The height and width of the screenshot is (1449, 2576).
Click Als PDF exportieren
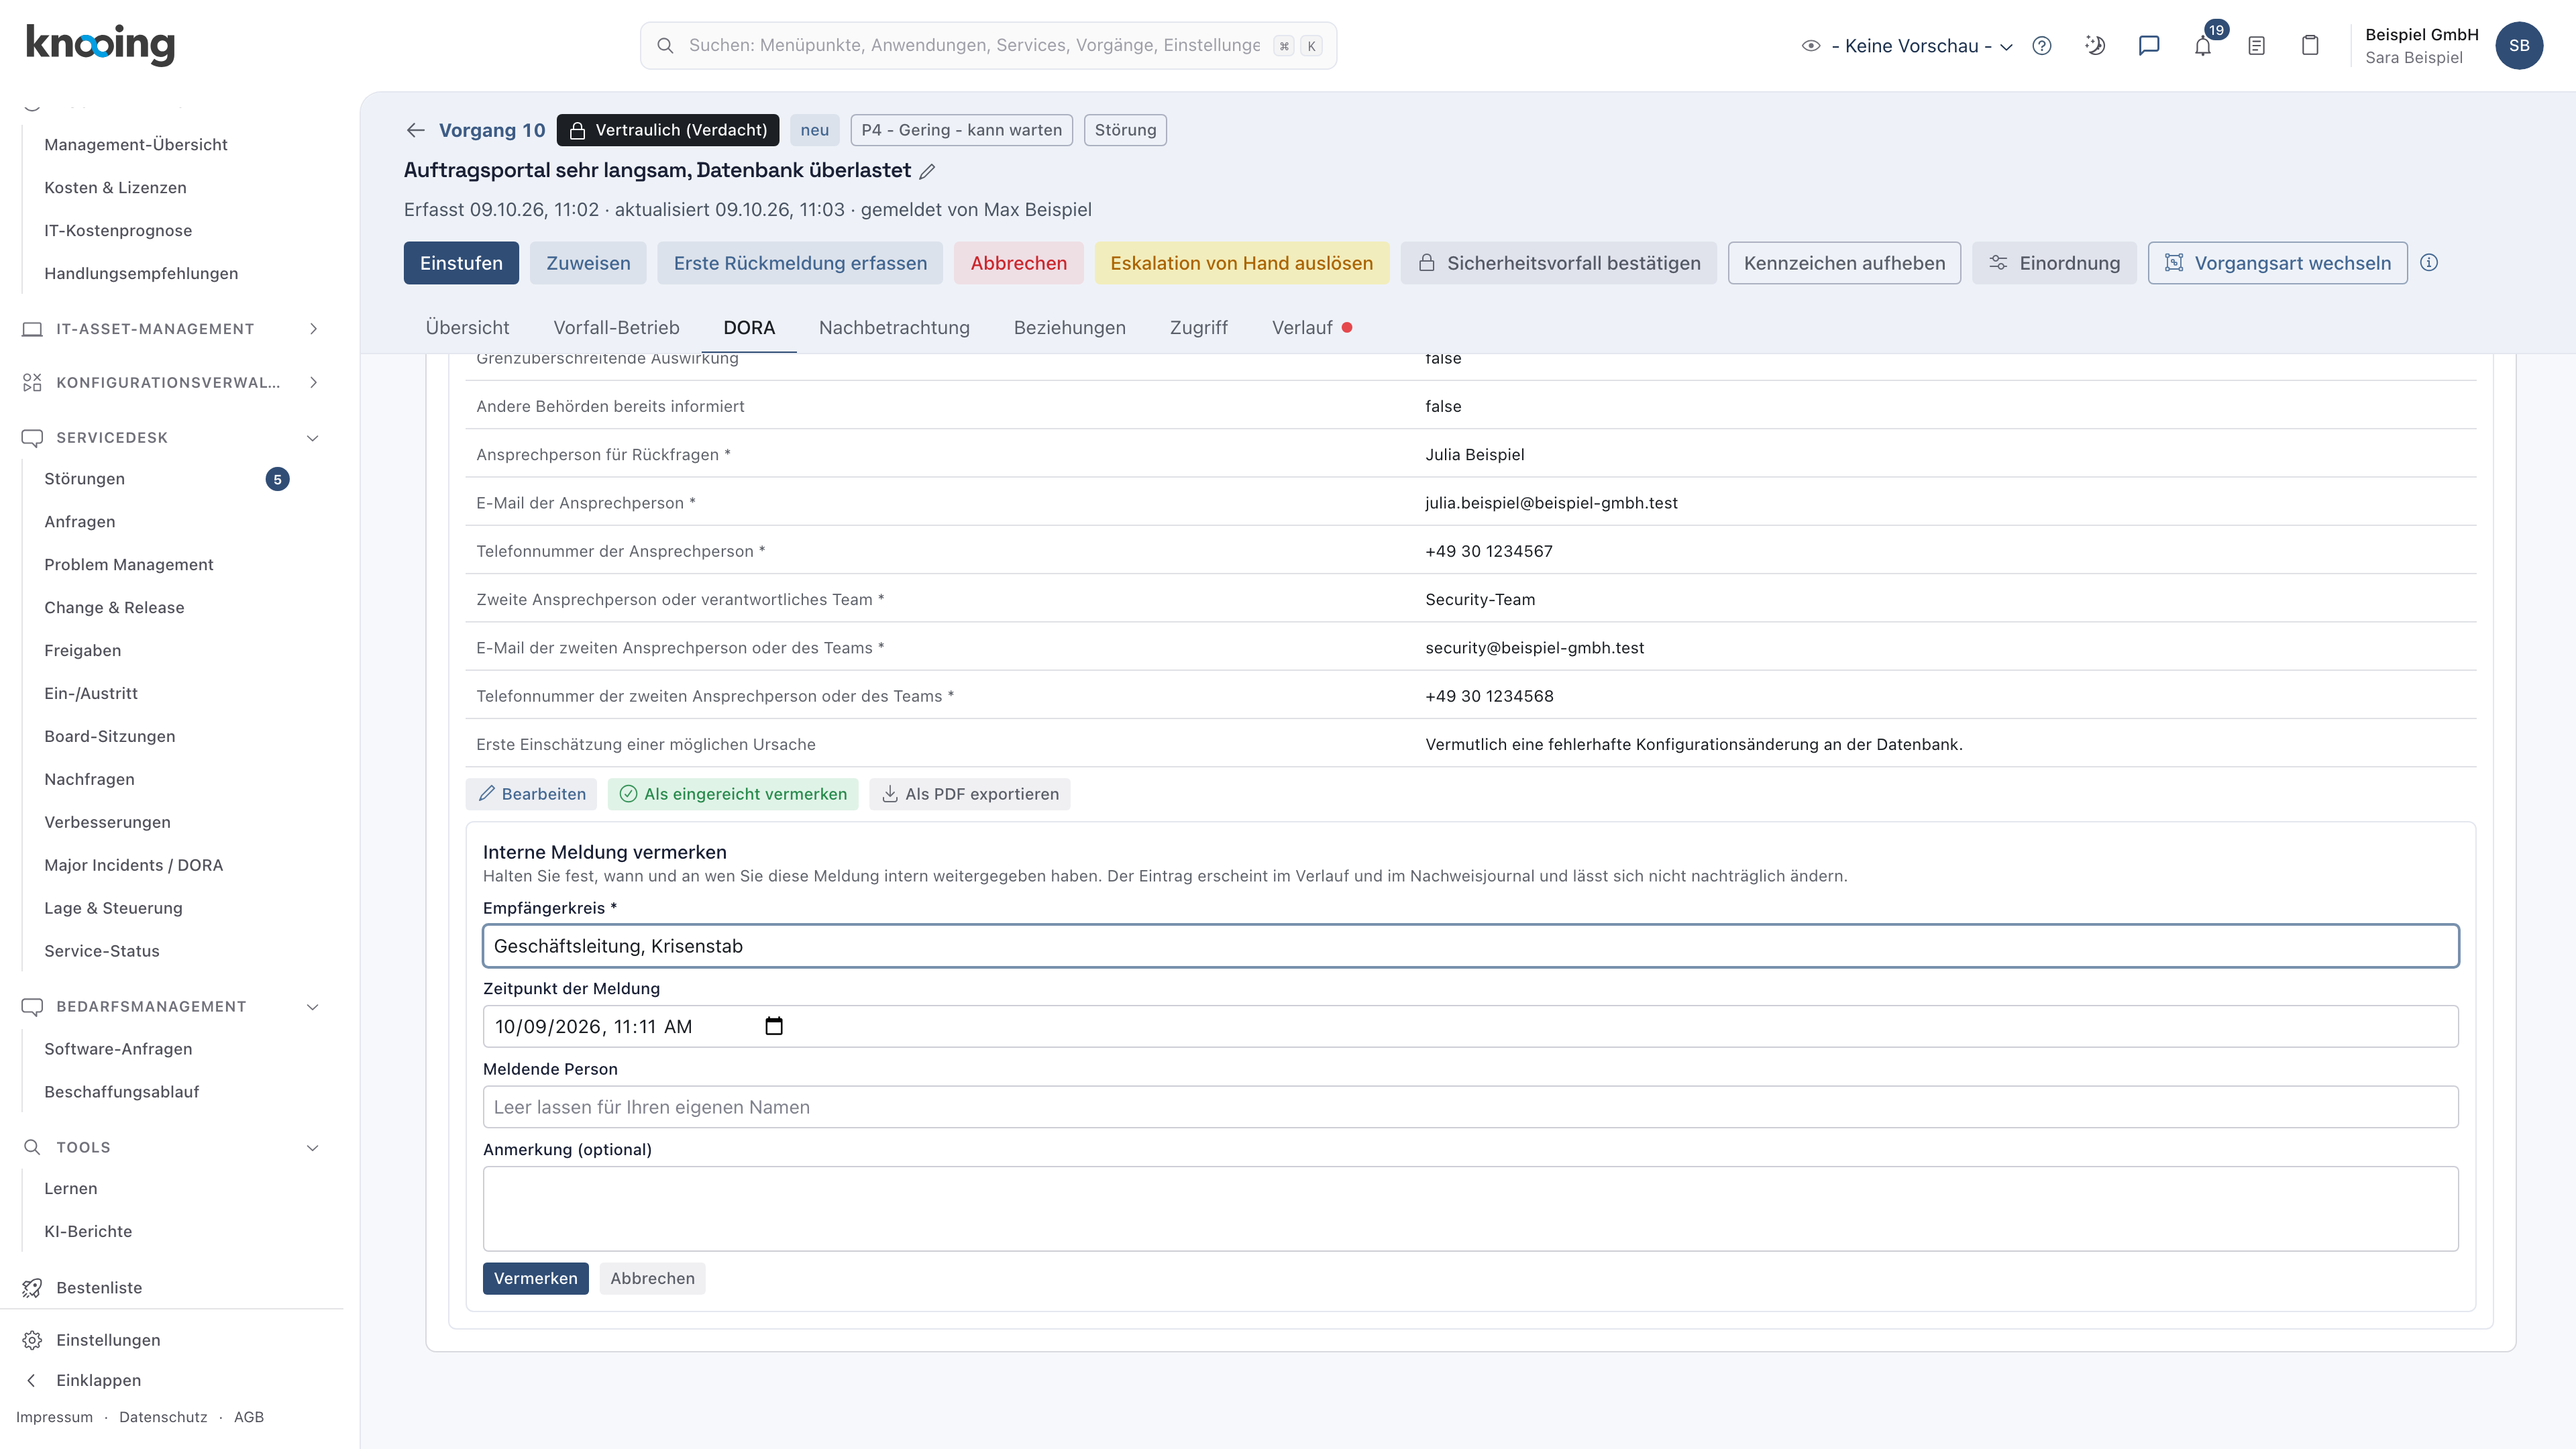pos(969,794)
